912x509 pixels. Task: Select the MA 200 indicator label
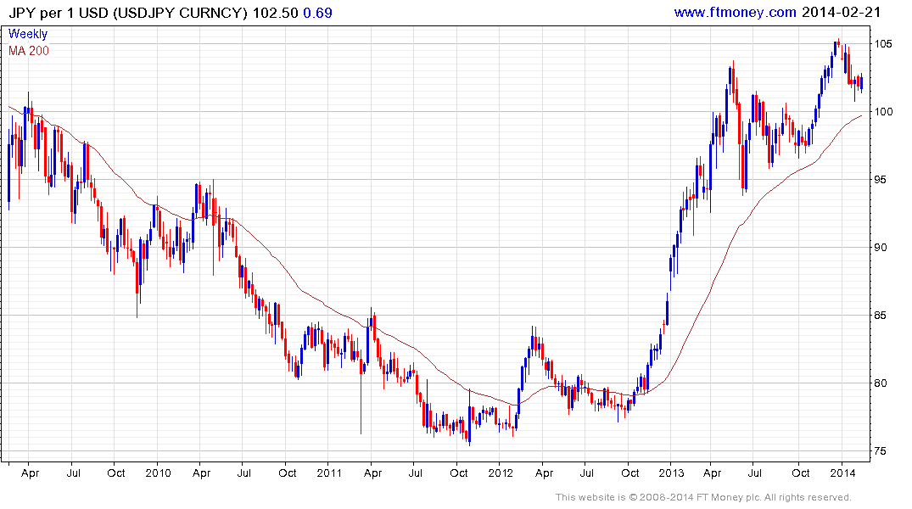29,51
